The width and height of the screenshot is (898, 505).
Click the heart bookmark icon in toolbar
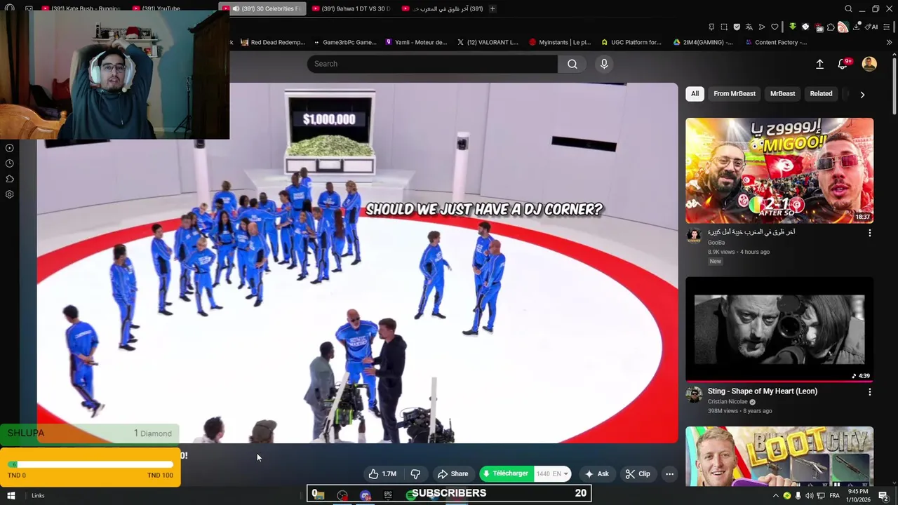pyautogui.click(x=775, y=27)
